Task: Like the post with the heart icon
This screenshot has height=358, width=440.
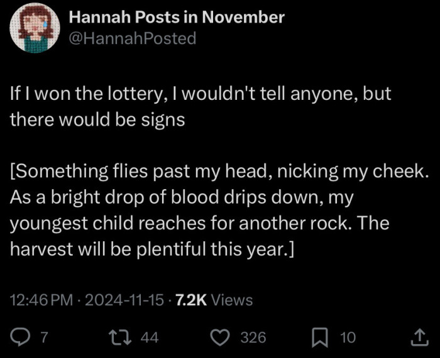Action: 221,338
